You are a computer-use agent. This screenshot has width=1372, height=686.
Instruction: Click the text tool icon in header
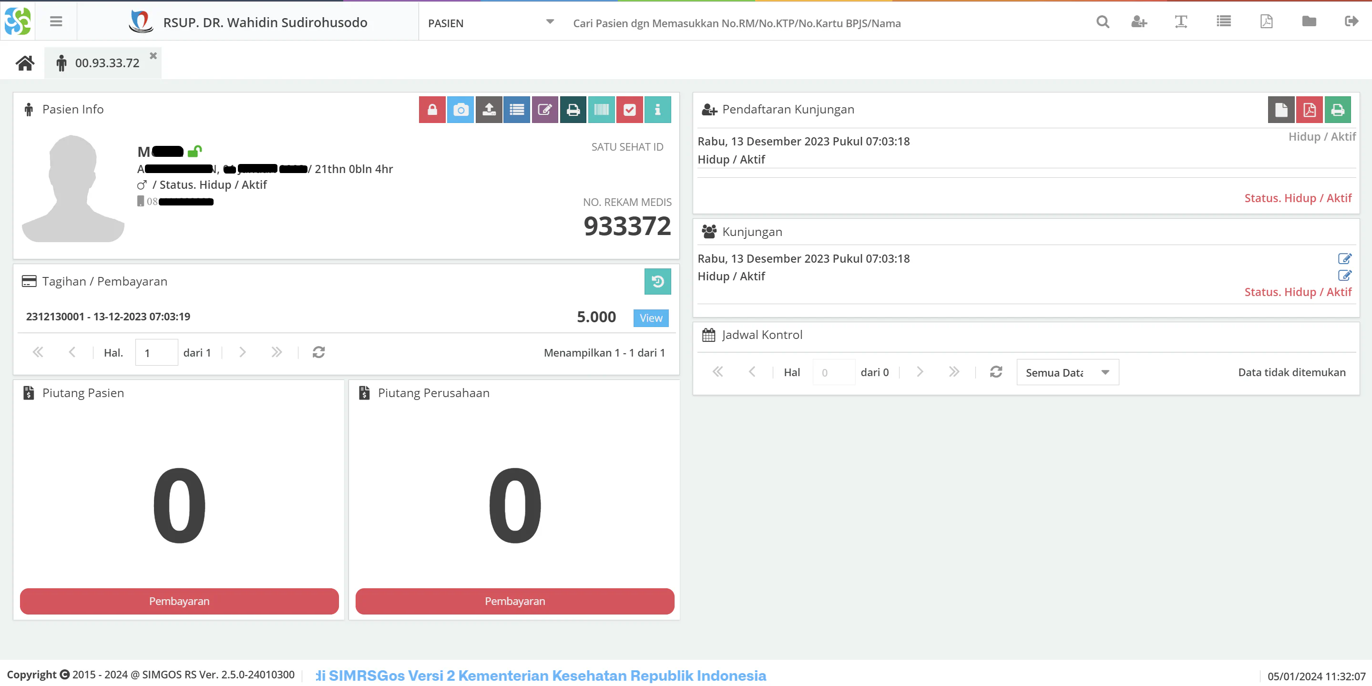(x=1181, y=22)
